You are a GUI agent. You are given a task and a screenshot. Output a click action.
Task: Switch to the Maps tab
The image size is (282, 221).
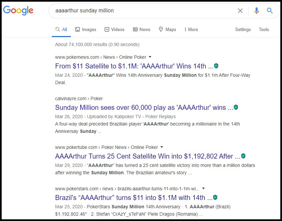(x=167, y=29)
